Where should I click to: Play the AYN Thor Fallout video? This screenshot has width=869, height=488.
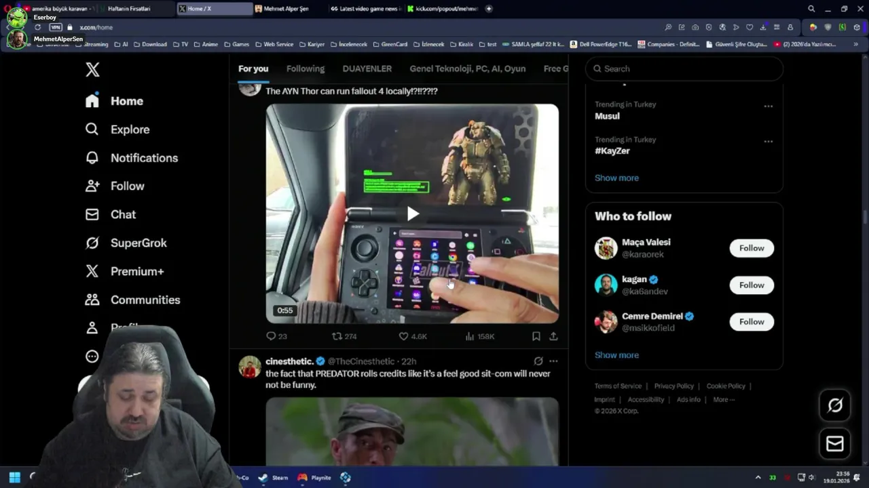412,213
